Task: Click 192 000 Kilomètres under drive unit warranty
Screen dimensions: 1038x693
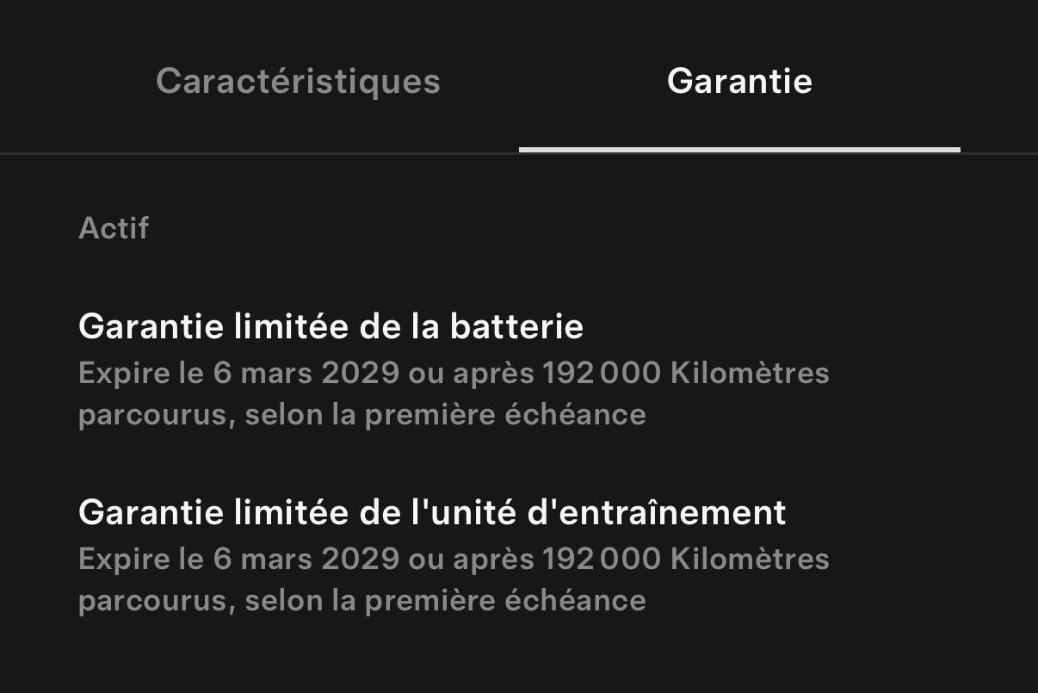Action: 686,559
